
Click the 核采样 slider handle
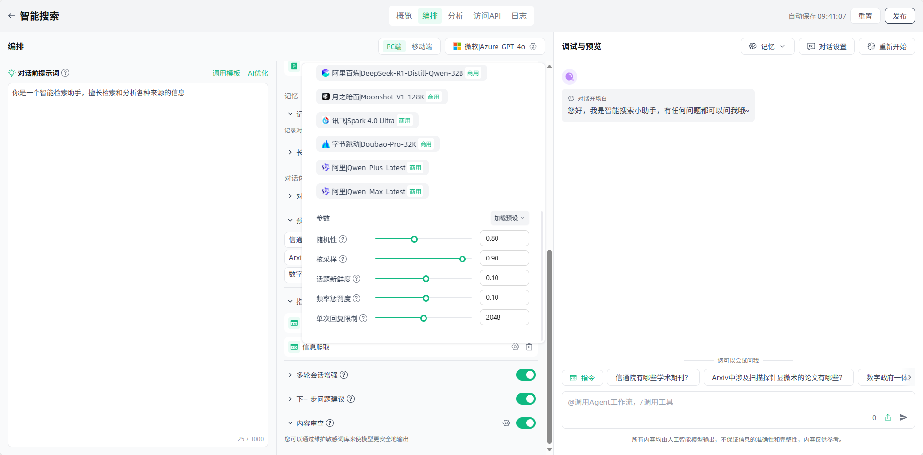coord(462,259)
